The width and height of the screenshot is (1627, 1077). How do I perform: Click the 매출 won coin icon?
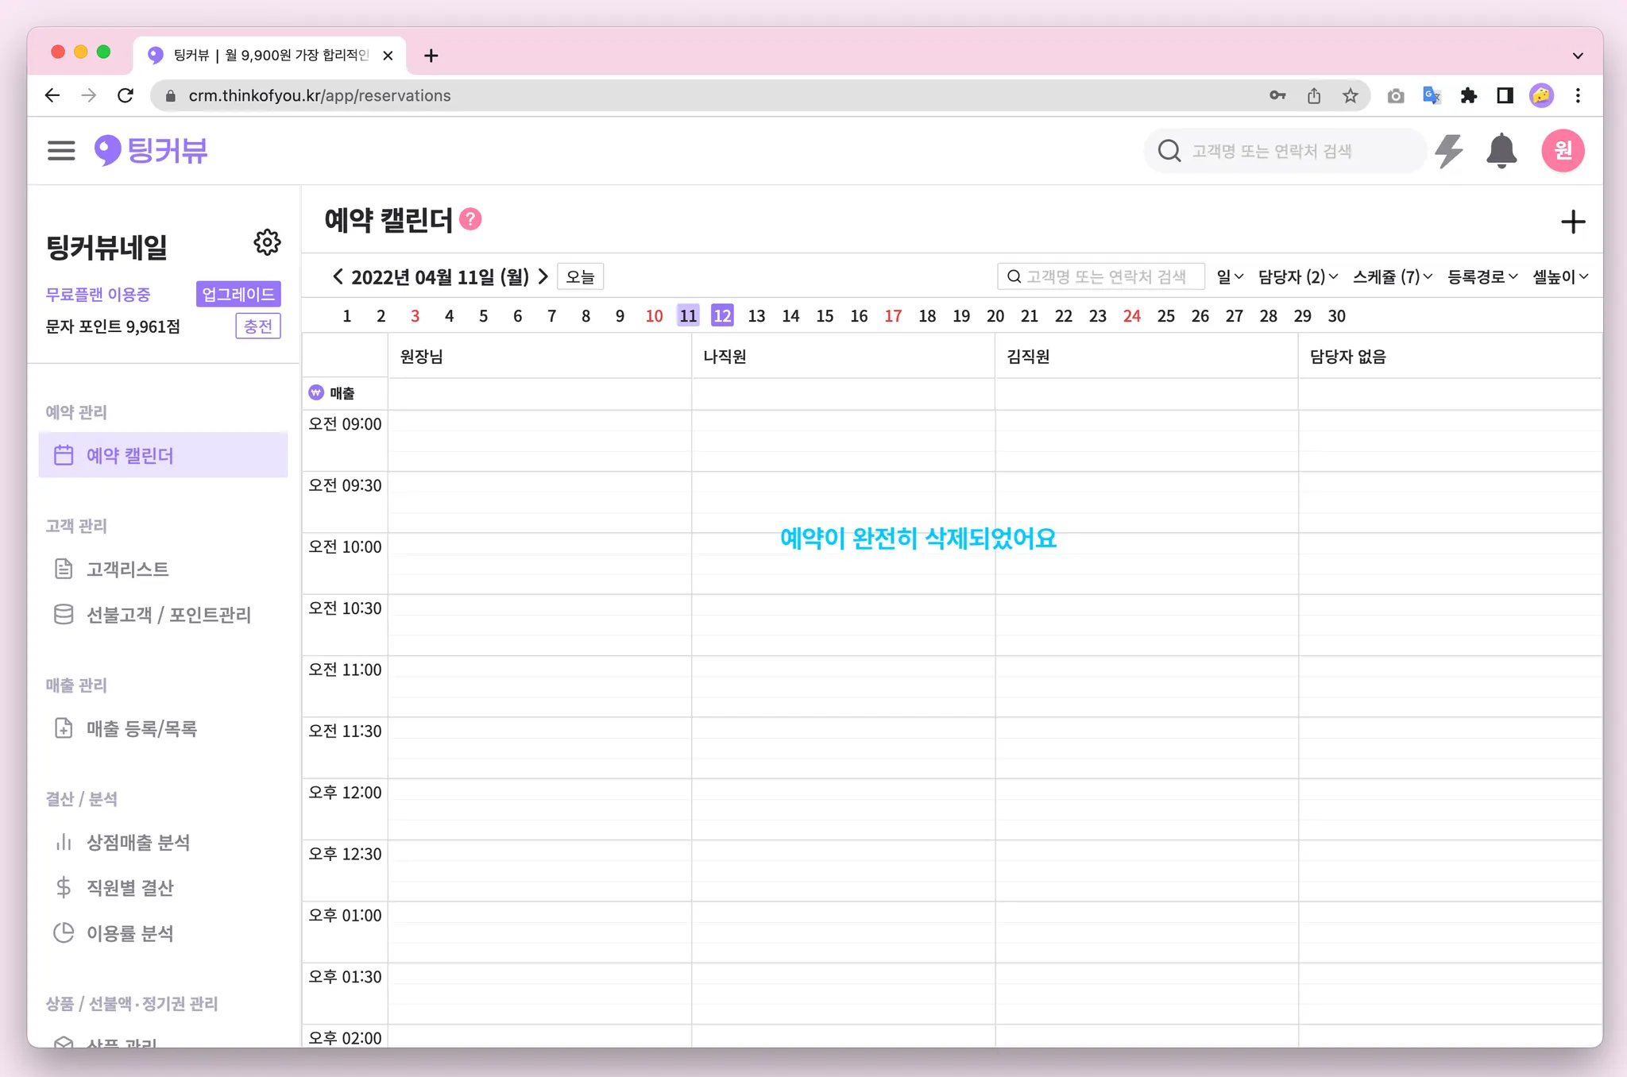316,392
